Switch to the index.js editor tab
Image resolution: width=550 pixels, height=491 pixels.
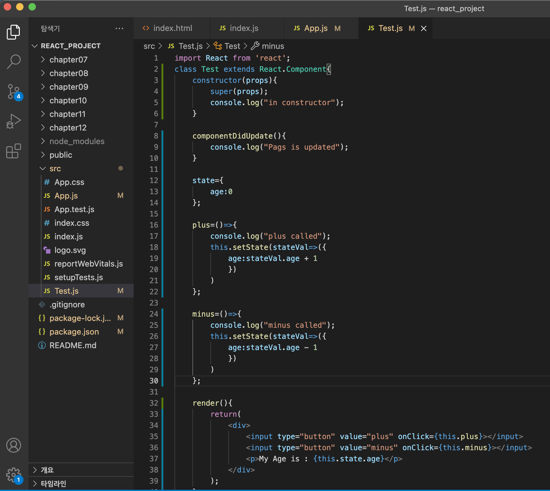point(247,28)
